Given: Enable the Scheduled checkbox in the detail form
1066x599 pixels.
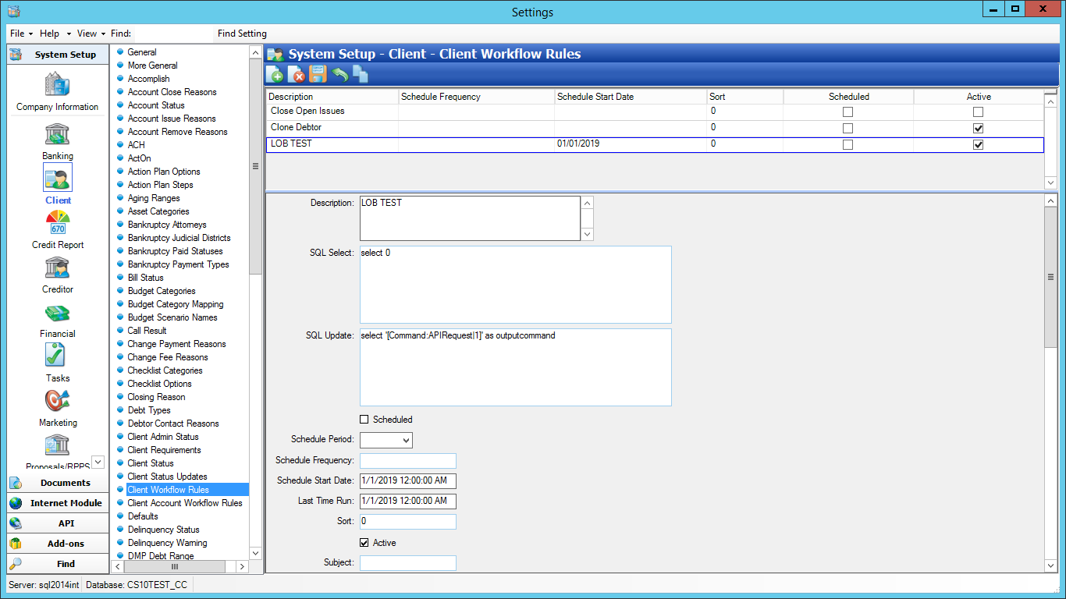Looking at the screenshot, I should pyautogui.click(x=364, y=420).
